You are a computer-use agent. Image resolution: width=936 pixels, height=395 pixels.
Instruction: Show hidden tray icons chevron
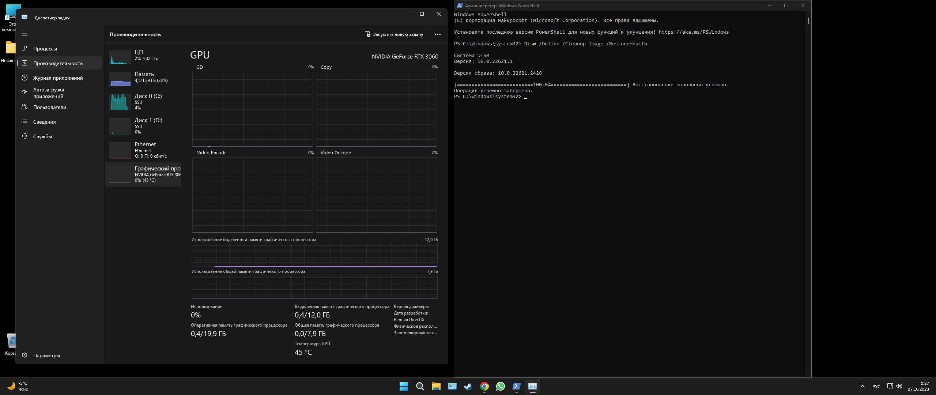tap(862, 386)
